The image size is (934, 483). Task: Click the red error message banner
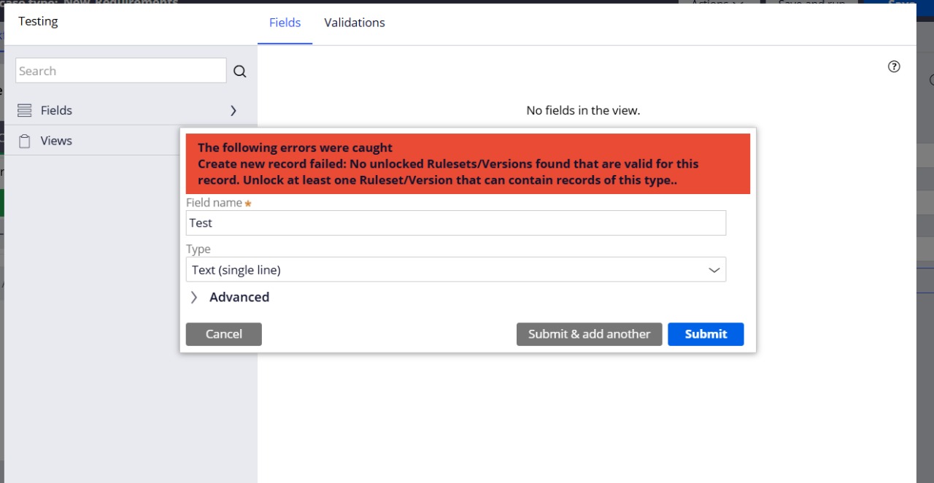pos(468,164)
